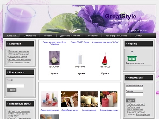The image size is (159, 119).
Task: Open the О магазине menu item
Action: point(30,36)
